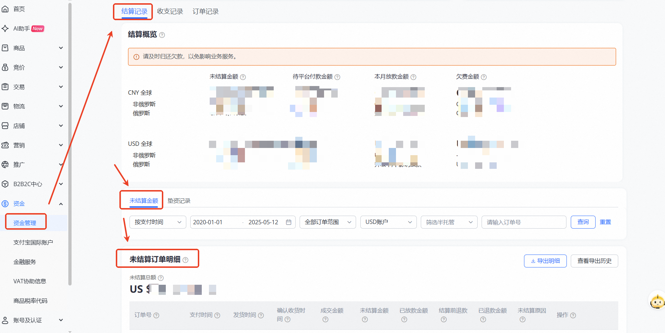Image resolution: width=665 pixels, height=333 pixels.
Task: Click the 导出明细 export button
Action: click(x=545, y=261)
